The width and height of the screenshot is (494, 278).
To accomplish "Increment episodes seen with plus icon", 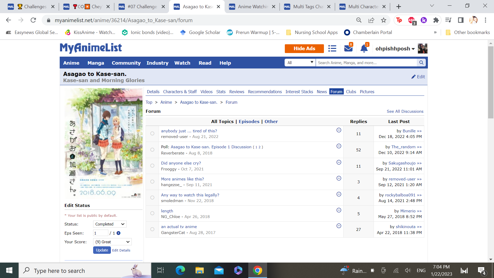I will [x=118, y=233].
